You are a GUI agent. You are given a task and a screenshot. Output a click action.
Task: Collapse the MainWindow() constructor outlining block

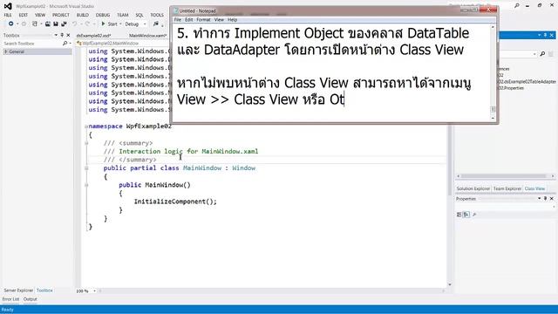tap(86, 185)
